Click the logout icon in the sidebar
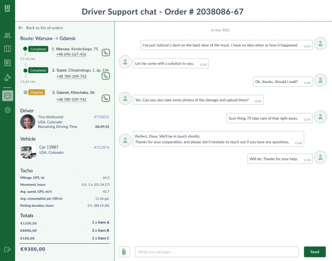Viewport: 332px width, 261px height. [x=7, y=250]
